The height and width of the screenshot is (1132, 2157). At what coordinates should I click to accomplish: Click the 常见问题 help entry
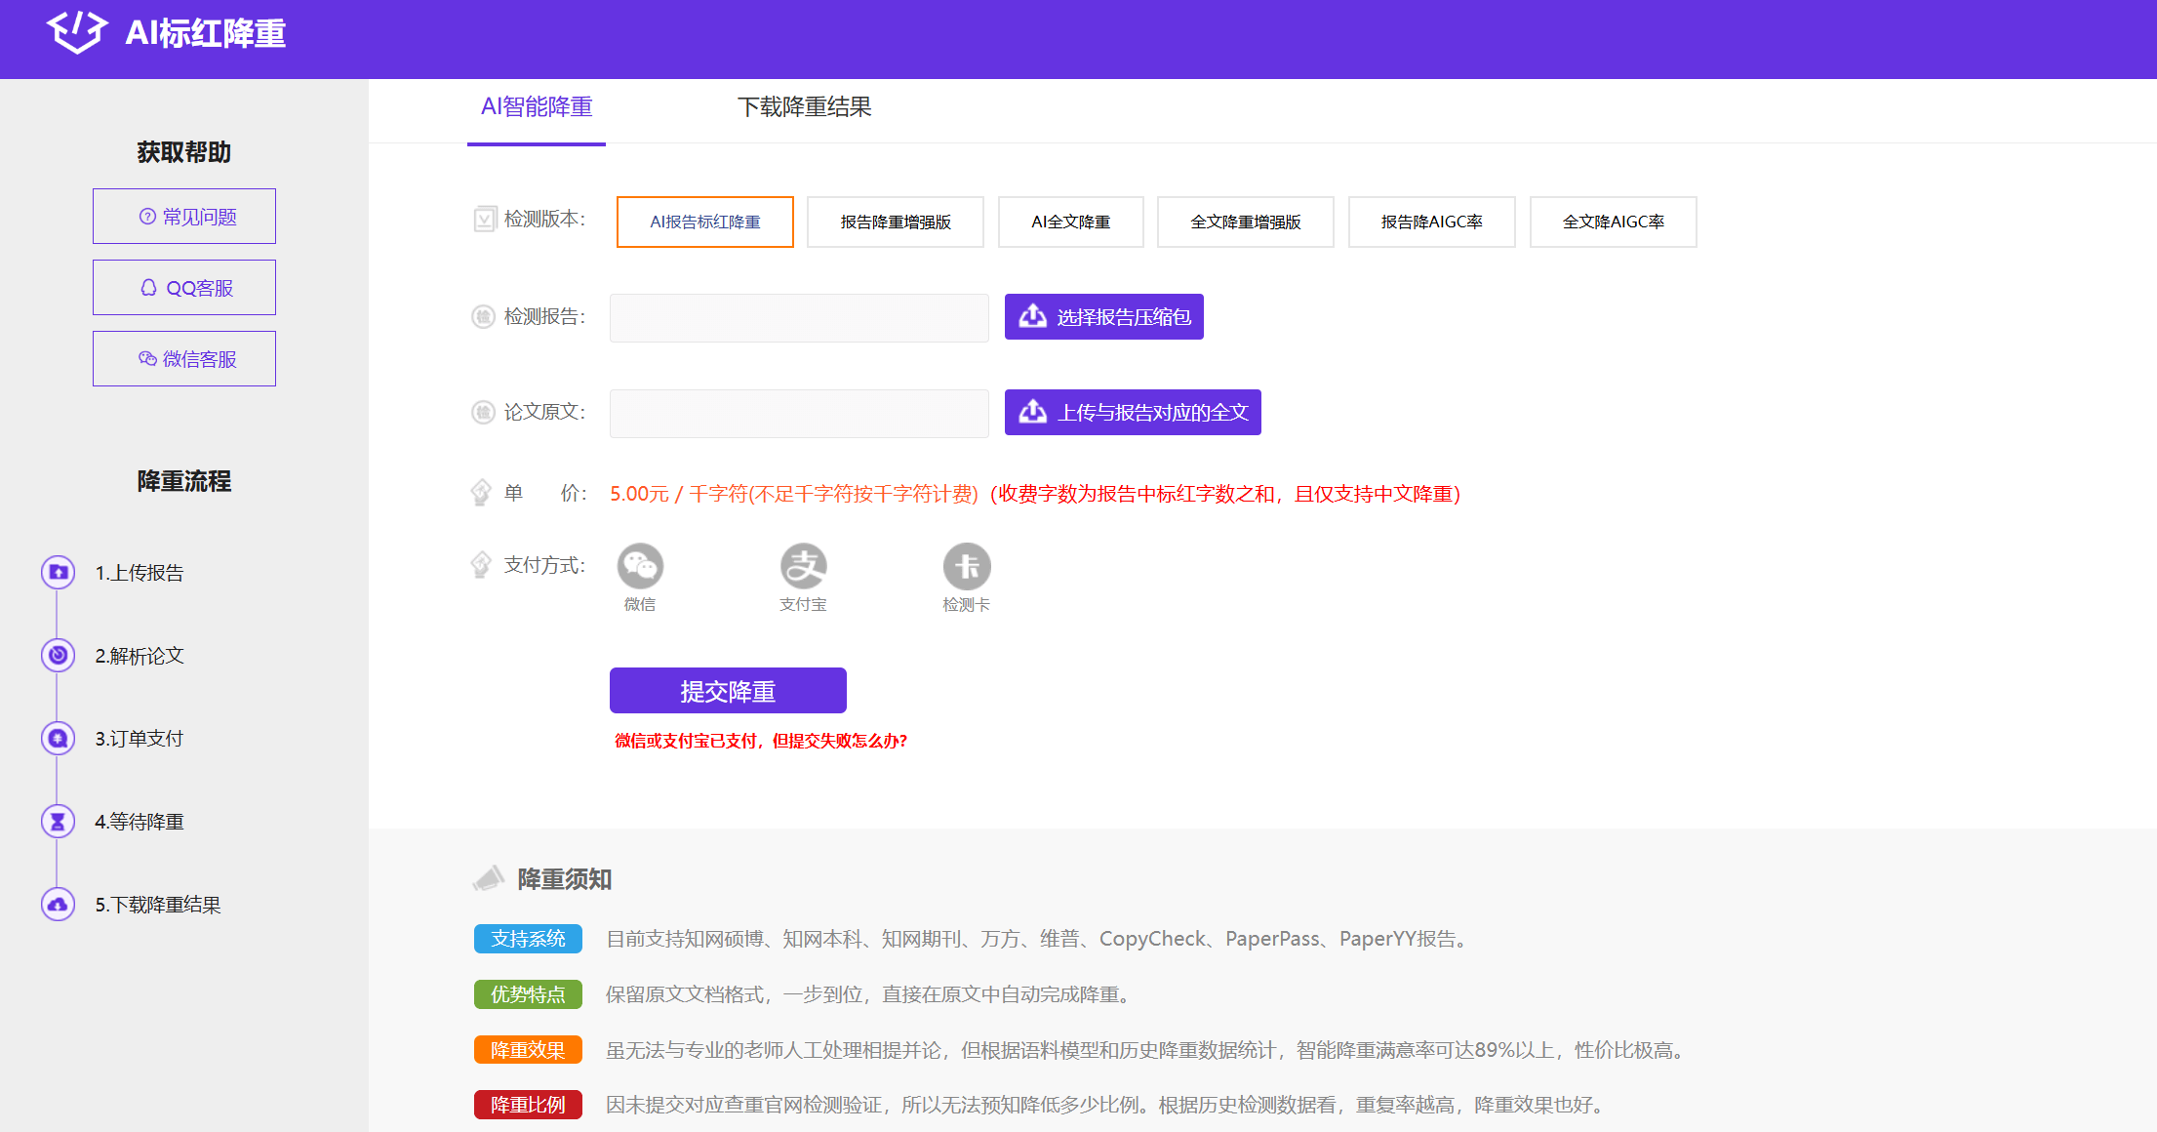pyautogui.click(x=183, y=216)
